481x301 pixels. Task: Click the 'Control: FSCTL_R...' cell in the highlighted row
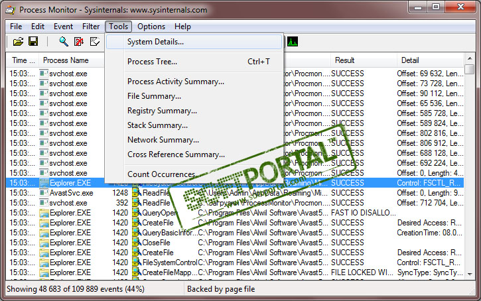click(430, 183)
